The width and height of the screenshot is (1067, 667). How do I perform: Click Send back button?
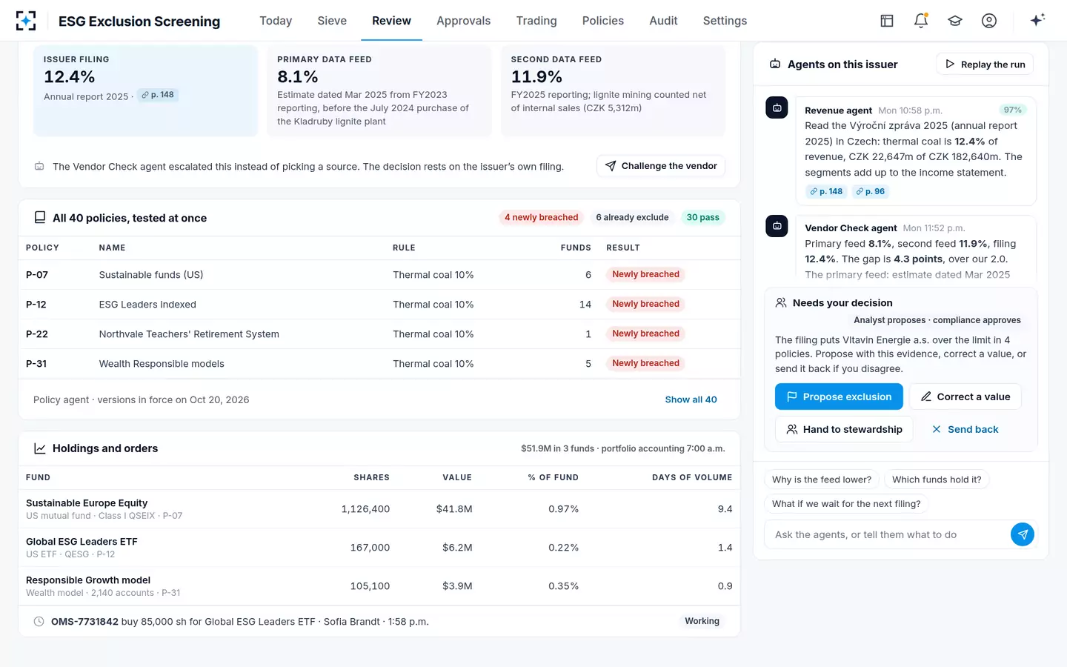[x=965, y=429]
